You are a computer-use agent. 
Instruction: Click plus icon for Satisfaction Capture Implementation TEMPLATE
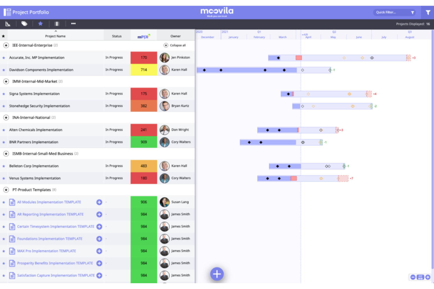(99, 276)
